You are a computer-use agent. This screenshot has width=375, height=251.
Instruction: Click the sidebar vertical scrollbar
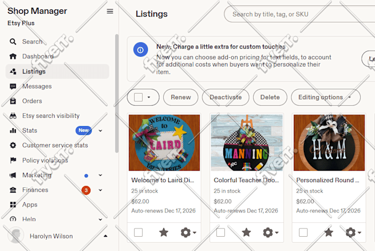point(117,93)
